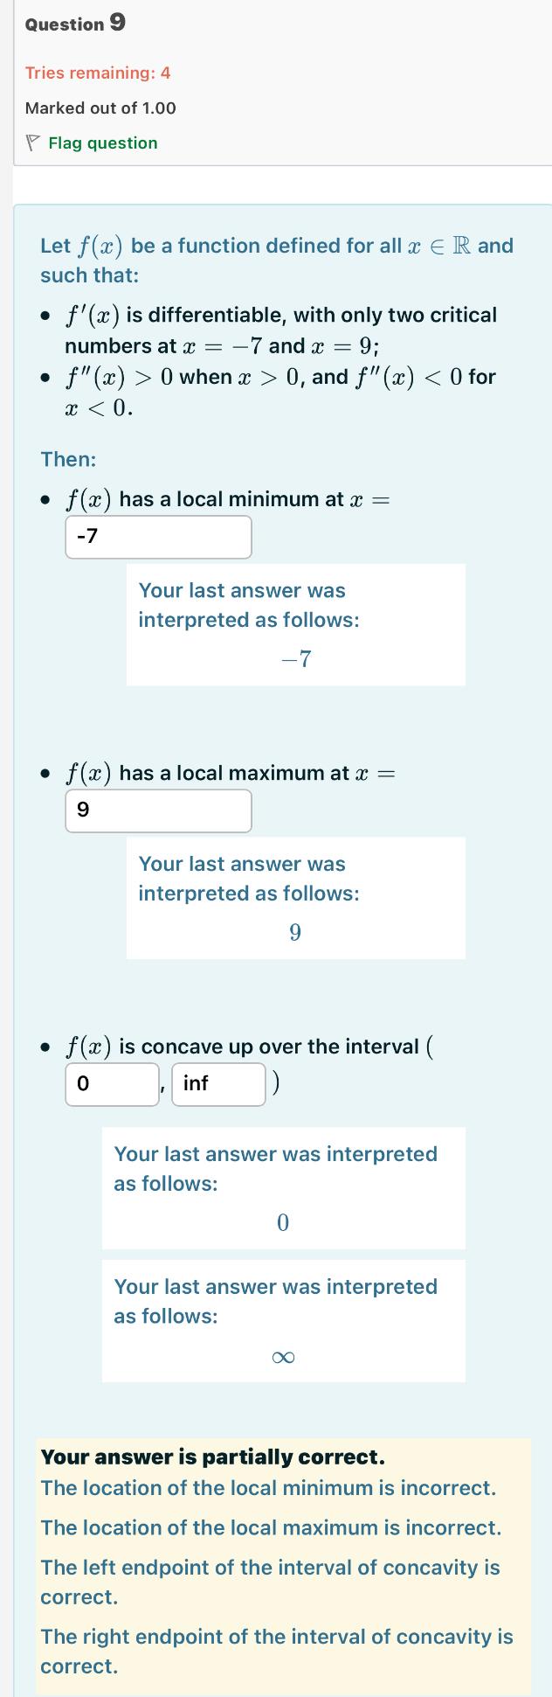The width and height of the screenshot is (552, 1697).
Task: Click the right endpoint input showing inf
Action: point(219,1084)
